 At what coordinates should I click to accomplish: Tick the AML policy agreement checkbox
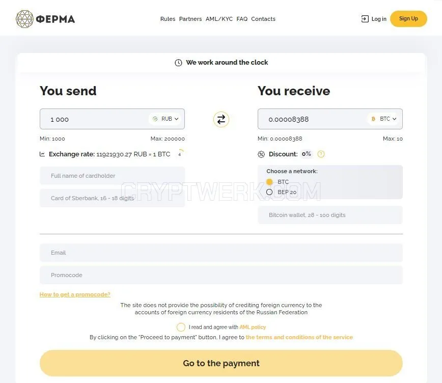coord(181,327)
